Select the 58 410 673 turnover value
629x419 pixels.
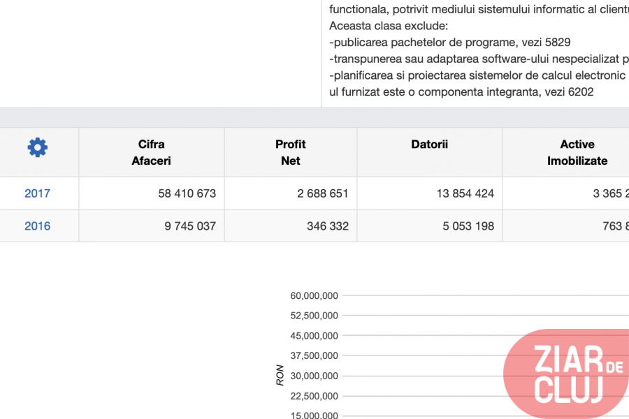(187, 193)
